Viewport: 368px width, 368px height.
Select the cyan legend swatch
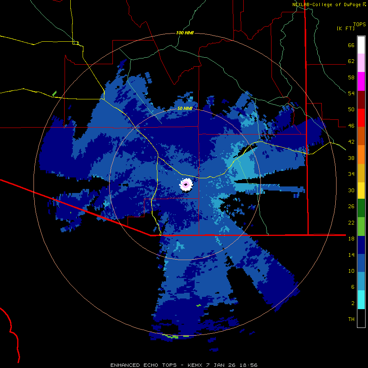pos(361,300)
